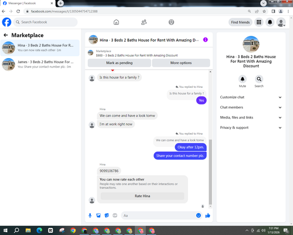Open the notifications bell in the header
The image size is (293, 235).
(x=270, y=22)
